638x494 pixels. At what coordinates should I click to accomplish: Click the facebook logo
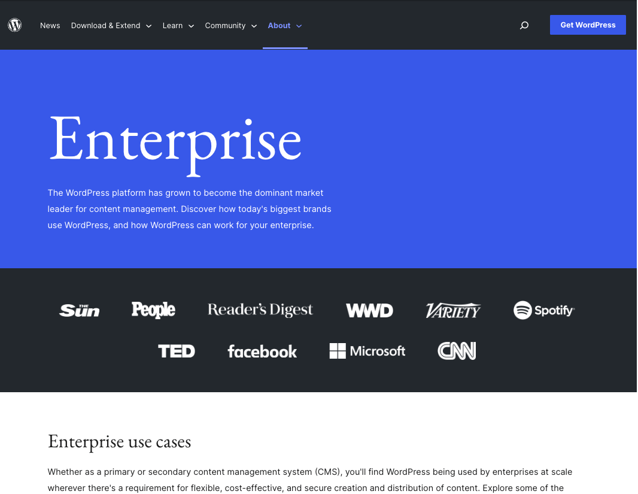263,351
